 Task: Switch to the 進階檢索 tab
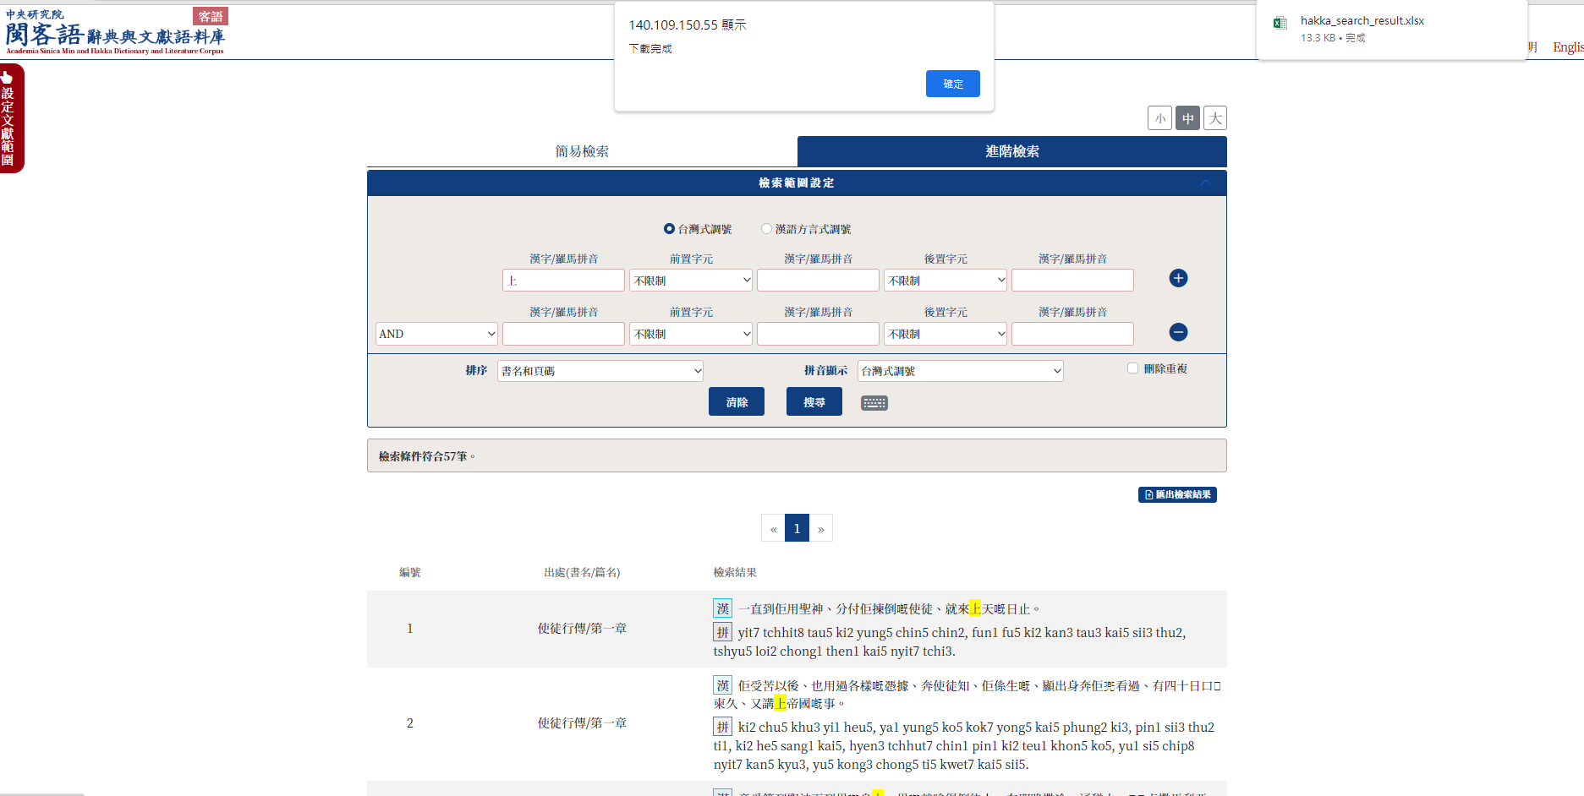[x=1012, y=151]
